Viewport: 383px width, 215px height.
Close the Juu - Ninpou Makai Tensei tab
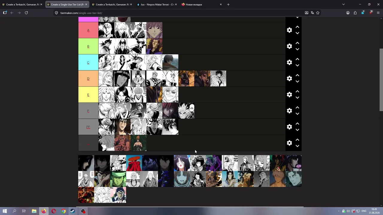coord(176,4)
